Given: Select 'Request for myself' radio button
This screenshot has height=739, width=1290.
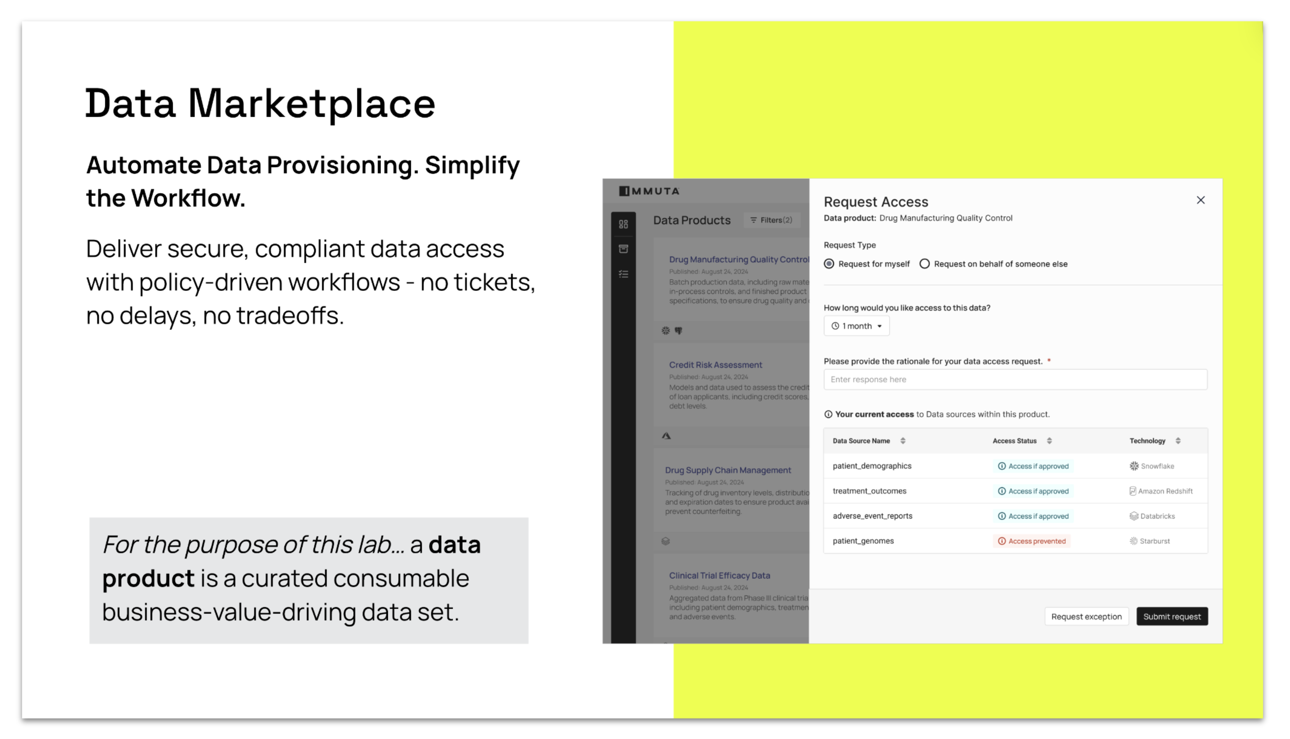Looking at the screenshot, I should tap(829, 264).
